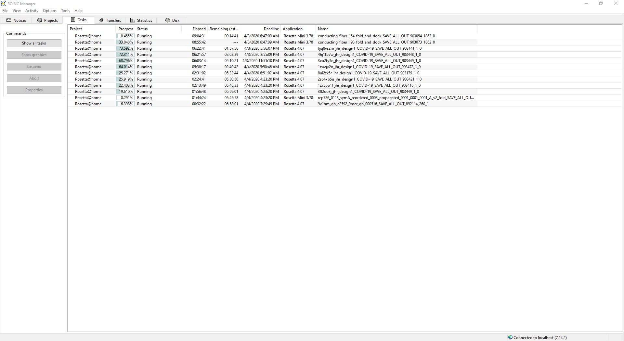Click the Suspend command button
Screen dimensions: 624x341
pyautogui.click(x=34, y=67)
